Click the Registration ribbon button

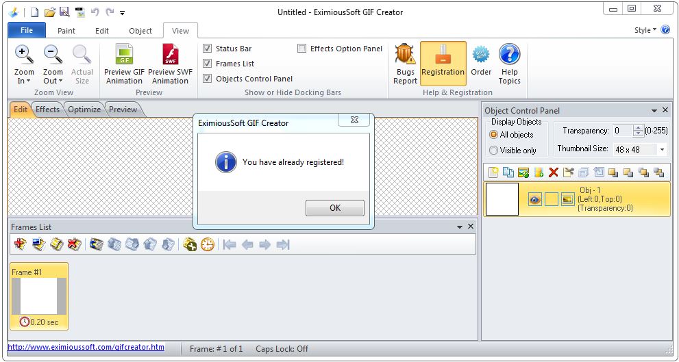pos(443,64)
